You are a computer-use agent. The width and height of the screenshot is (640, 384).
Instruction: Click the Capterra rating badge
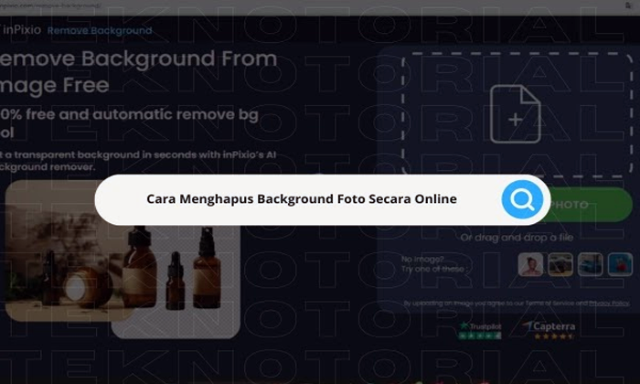click(x=549, y=331)
